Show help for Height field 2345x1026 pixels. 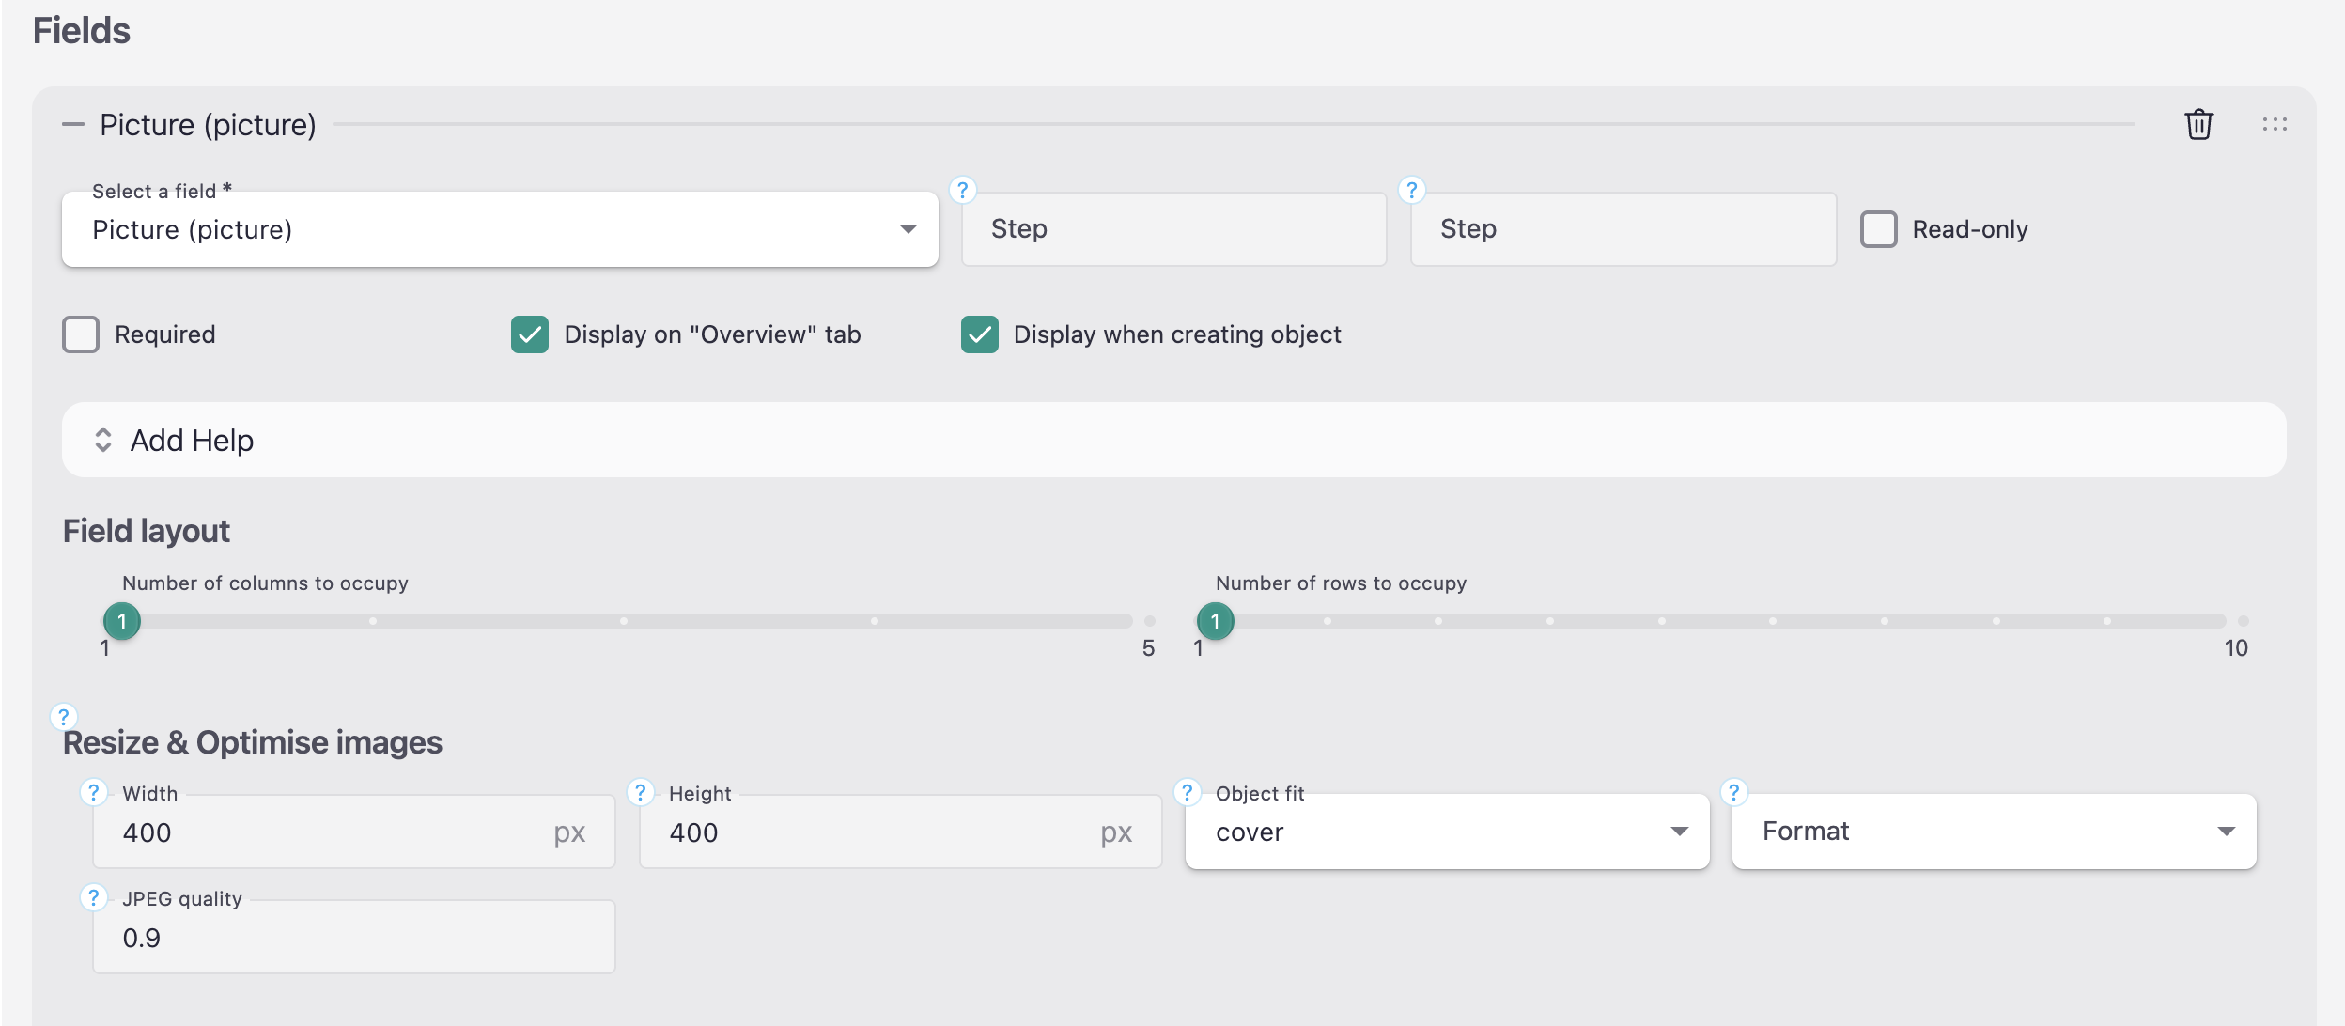(x=640, y=792)
